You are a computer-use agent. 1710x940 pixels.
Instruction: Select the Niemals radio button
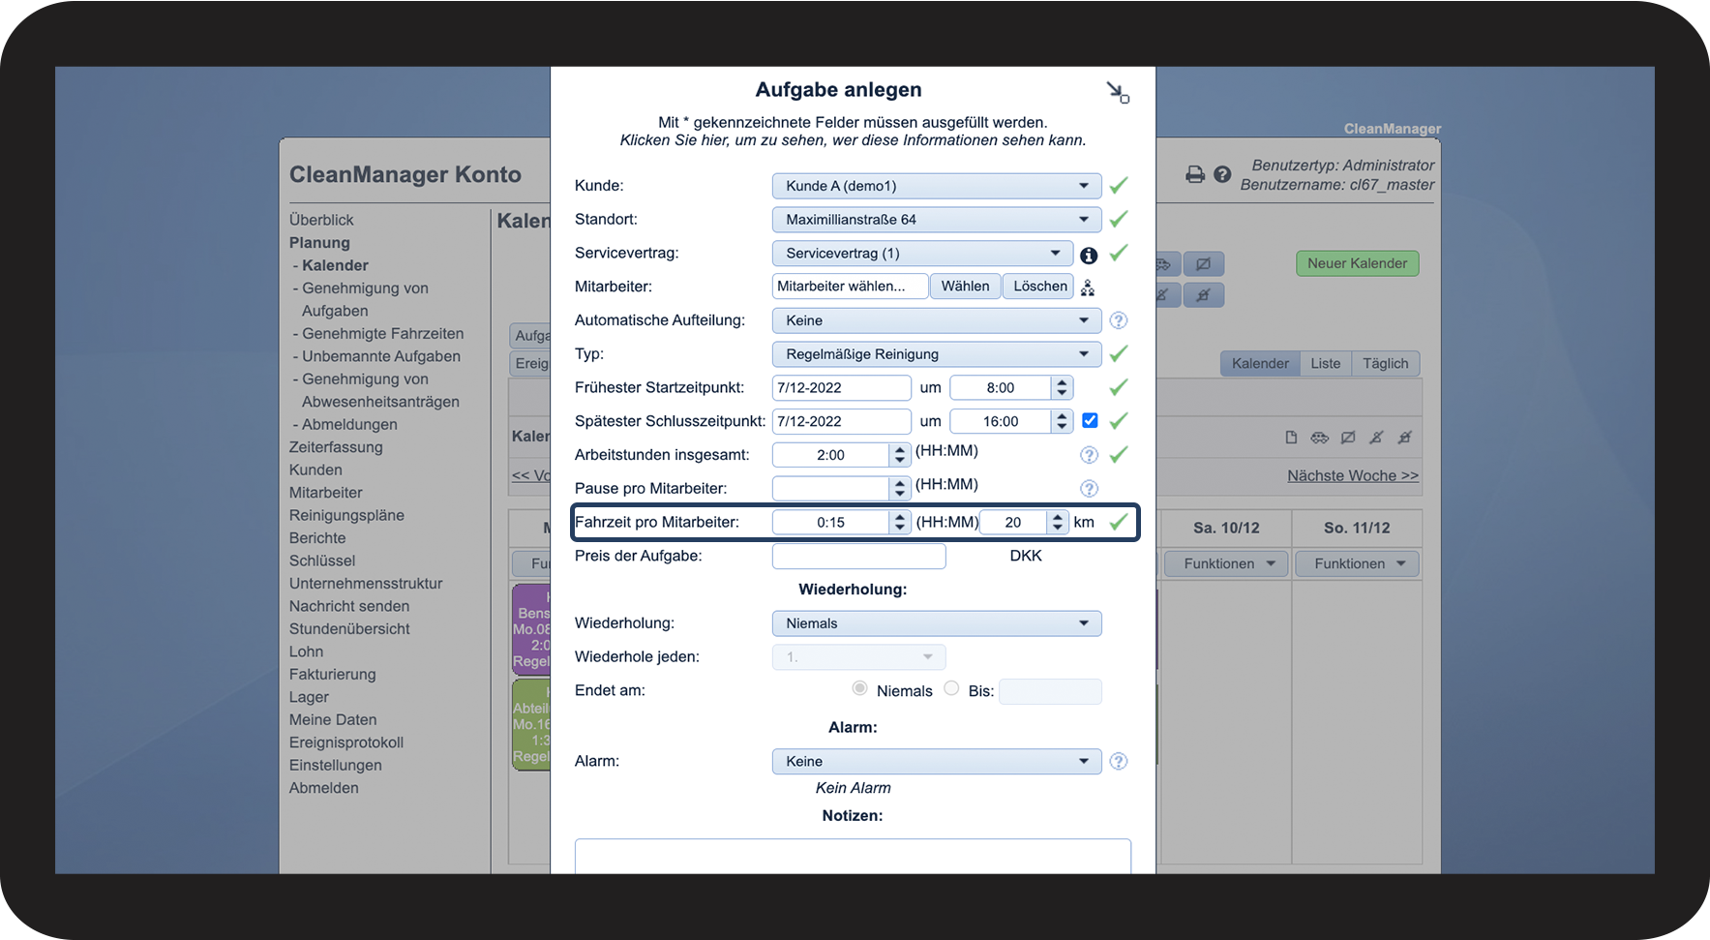pyautogui.click(x=859, y=688)
